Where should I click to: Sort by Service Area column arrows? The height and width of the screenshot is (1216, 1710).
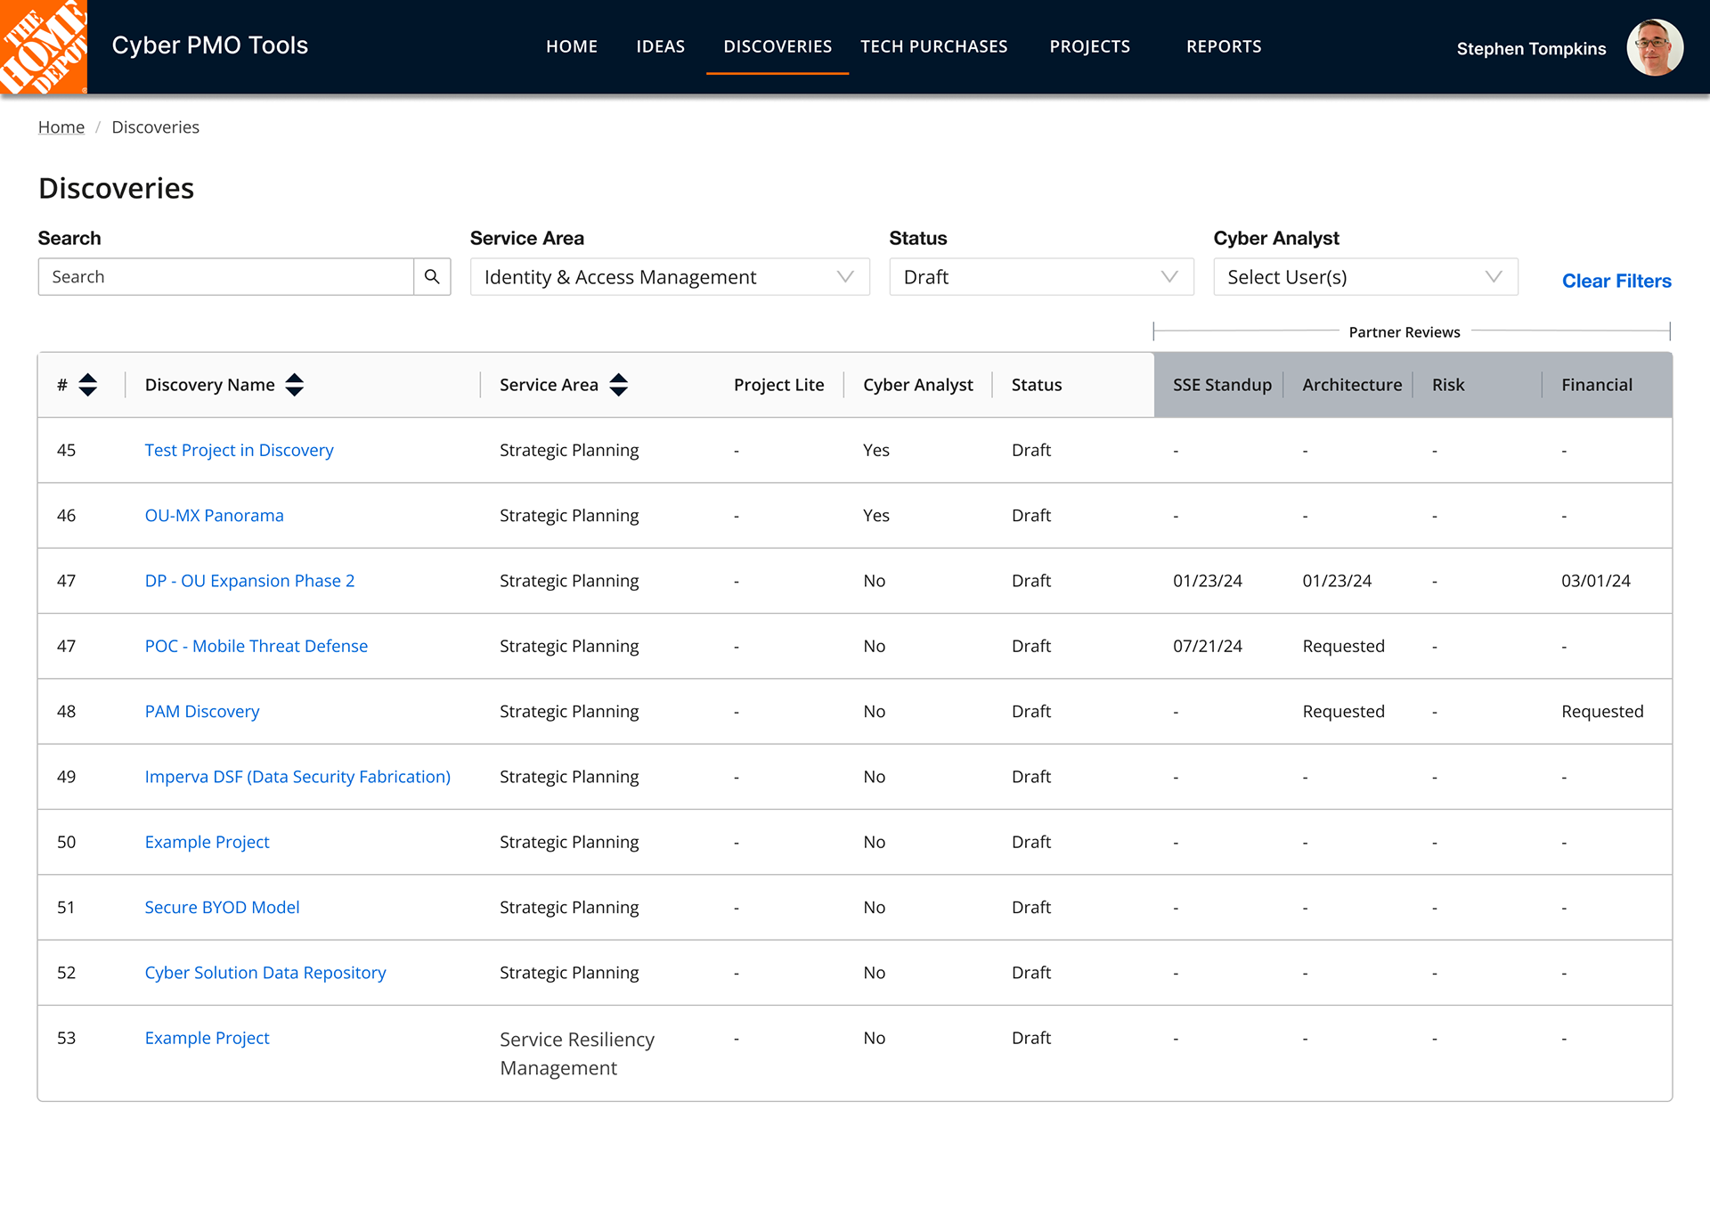tap(619, 385)
